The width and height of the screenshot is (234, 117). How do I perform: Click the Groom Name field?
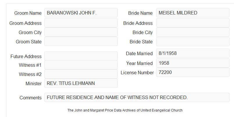coord(81,13)
